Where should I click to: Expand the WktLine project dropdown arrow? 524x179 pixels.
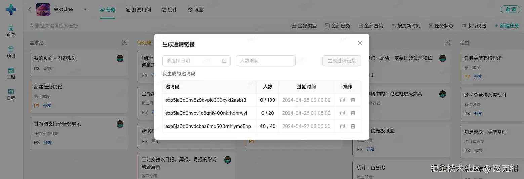click(84, 9)
